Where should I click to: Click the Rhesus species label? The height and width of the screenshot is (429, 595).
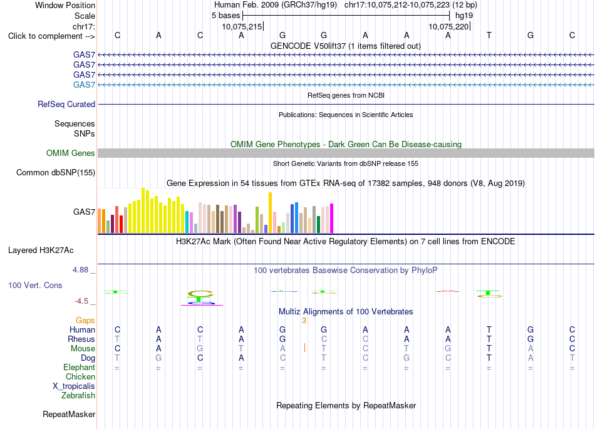pos(81,339)
